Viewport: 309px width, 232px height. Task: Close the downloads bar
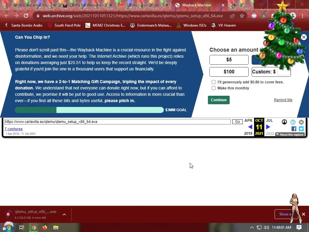click(x=304, y=214)
